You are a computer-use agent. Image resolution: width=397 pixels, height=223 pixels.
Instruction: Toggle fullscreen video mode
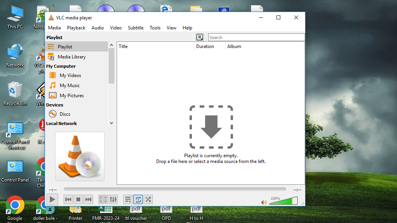pyautogui.click(x=103, y=199)
